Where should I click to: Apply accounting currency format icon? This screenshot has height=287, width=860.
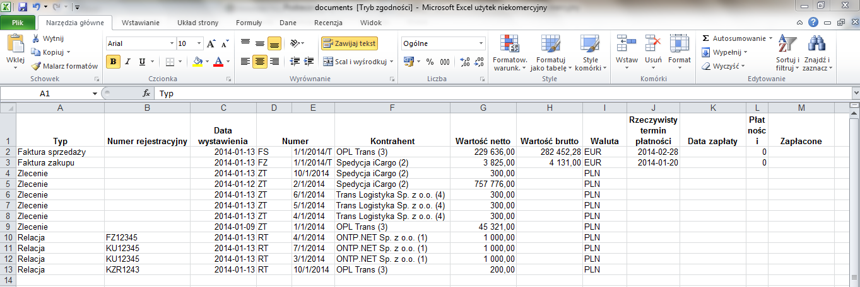[x=408, y=62]
